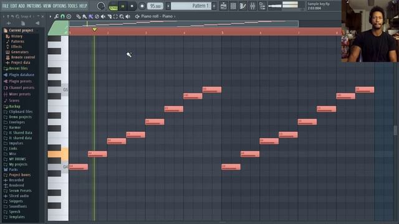Screen dimensions: 399x224
Task: Switch to browser plugin tab icon
Action: (x=37, y=23)
